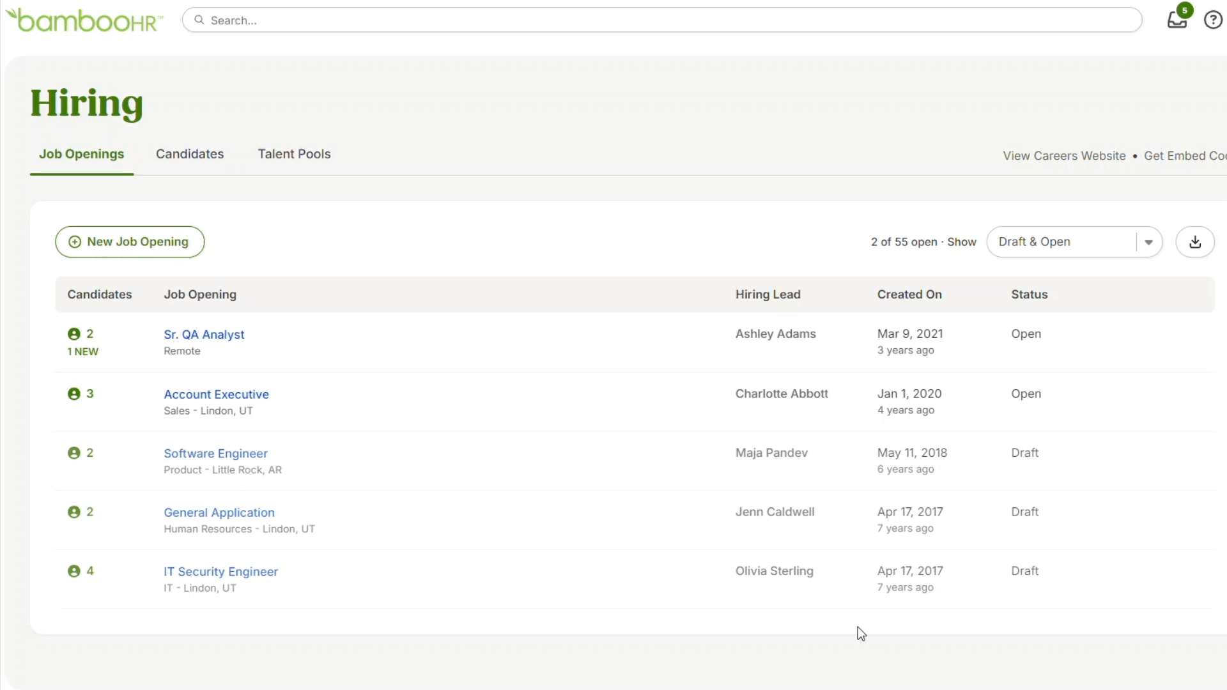Click the Created On column header
This screenshot has height=690, width=1227.
pyautogui.click(x=909, y=295)
